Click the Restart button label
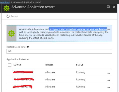 tap(14, 16)
